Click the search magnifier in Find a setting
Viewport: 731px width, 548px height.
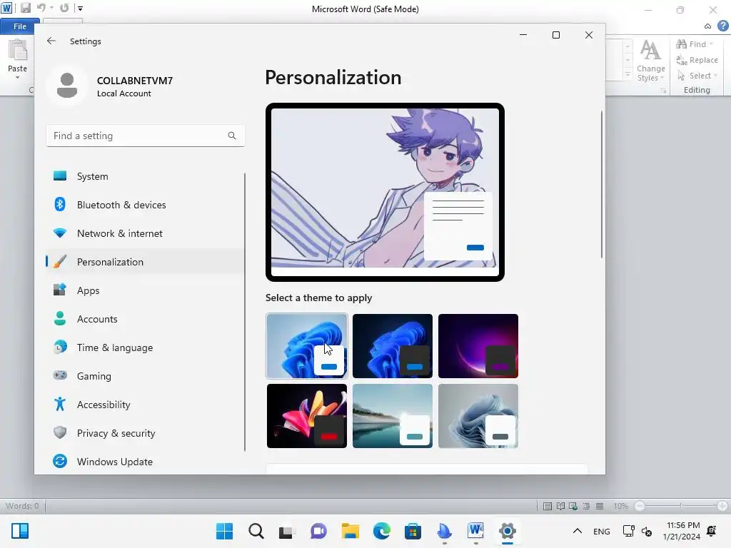(232, 136)
